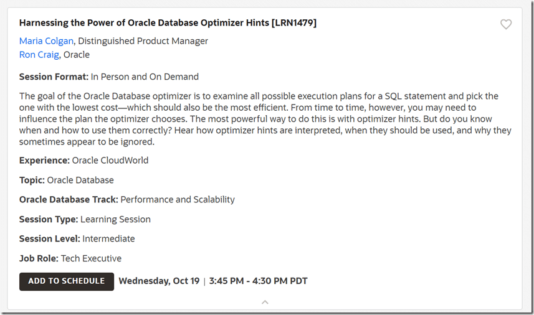
Task: Click the Oracle Database topic value
Action: pyautogui.click(x=80, y=181)
